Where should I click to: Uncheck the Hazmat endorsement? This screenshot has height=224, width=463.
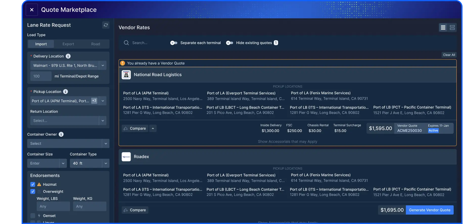33,184
